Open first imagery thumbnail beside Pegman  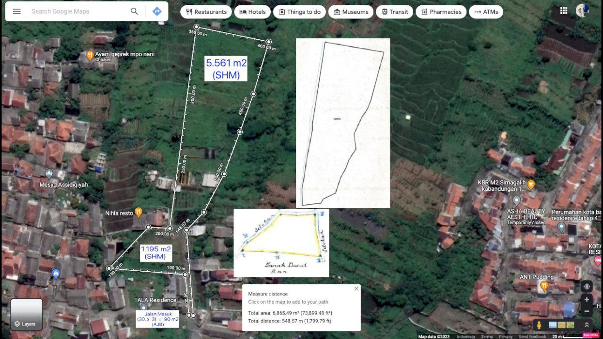tap(553, 325)
